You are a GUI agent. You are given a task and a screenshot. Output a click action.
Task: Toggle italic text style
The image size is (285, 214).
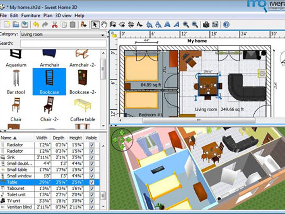(x=176, y=25)
